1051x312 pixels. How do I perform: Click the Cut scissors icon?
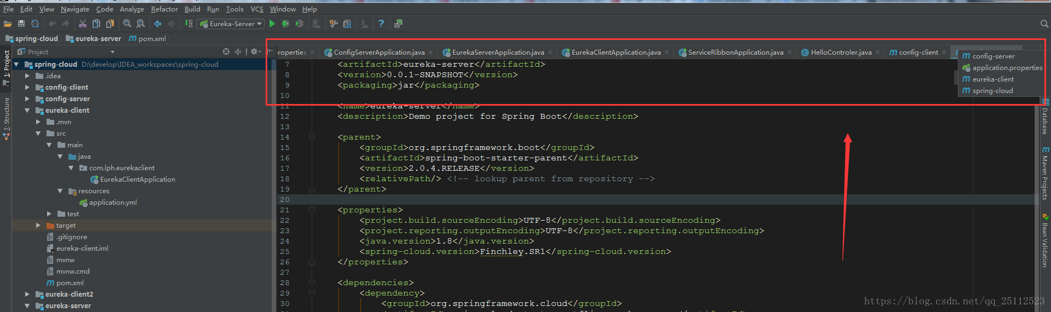coord(83,24)
